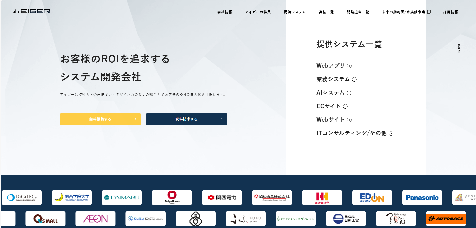Open the 採用情報 menu item

tap(451, 12)
